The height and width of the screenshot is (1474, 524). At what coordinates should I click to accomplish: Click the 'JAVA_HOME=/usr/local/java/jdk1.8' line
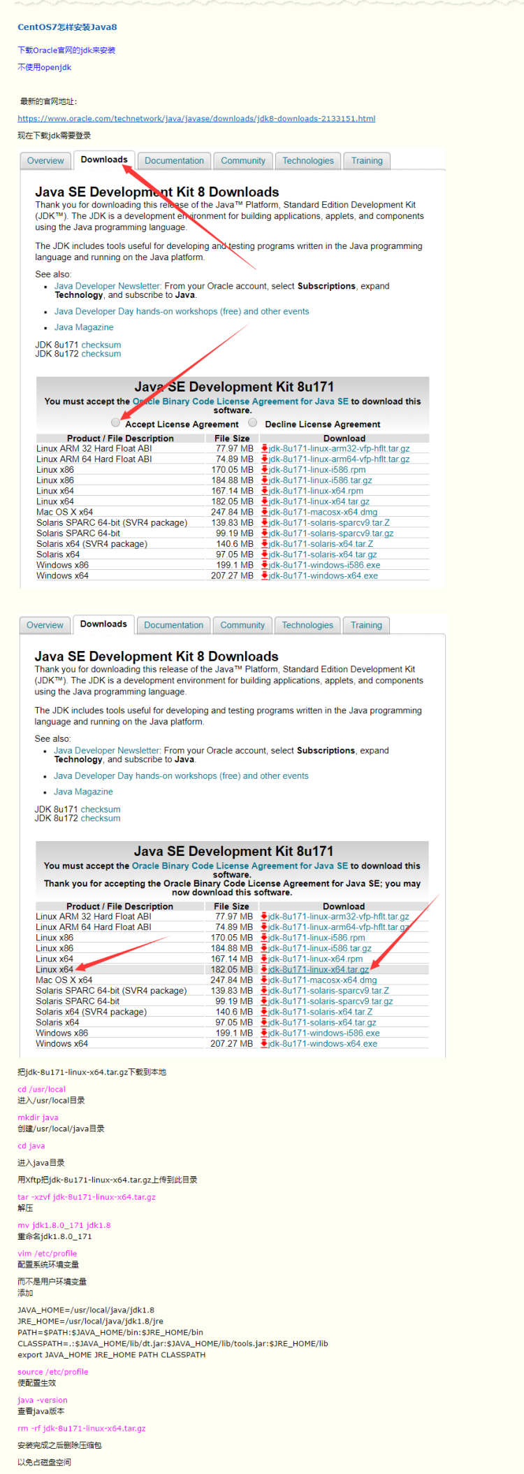pyautogui.click(x=86, y=1310)
